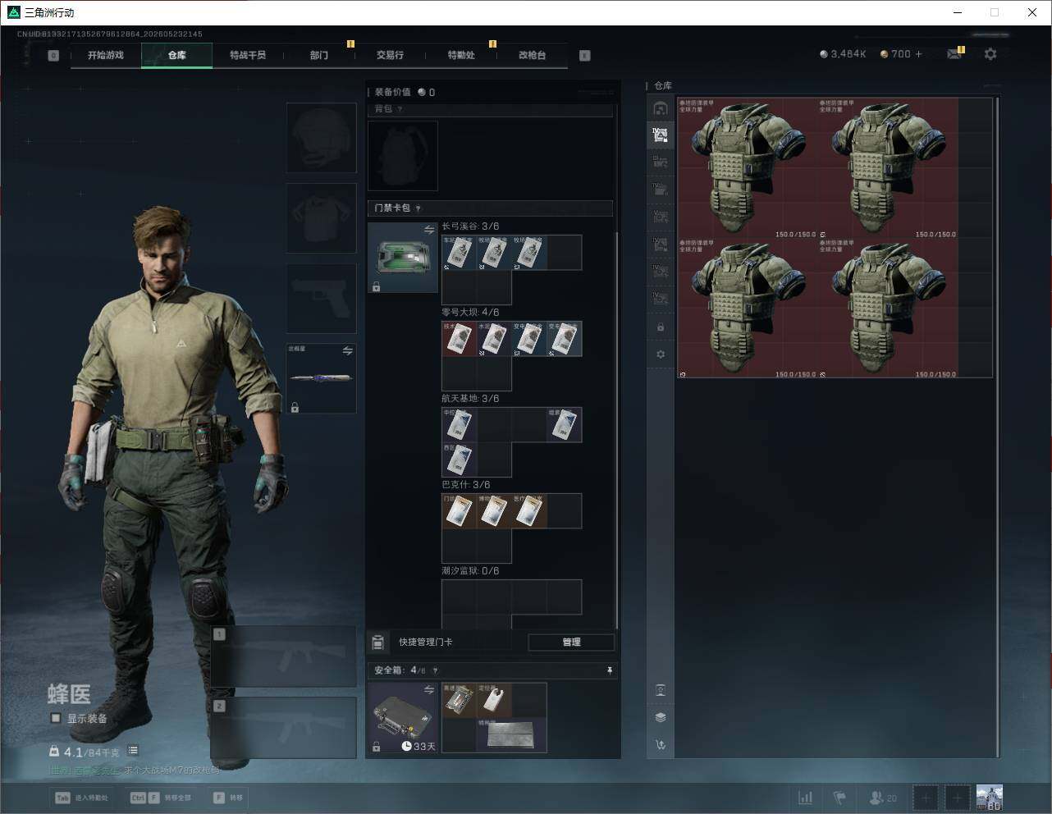Click the empty helmet equipment slot
The image size is (1052, 814).
[x=321, y=138]
